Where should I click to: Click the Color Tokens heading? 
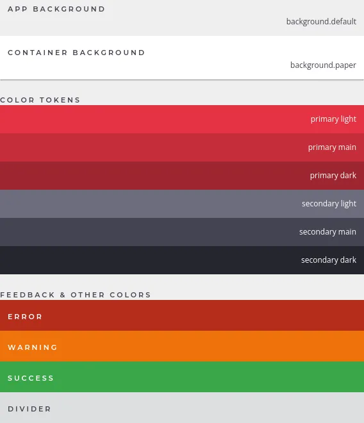tap(40, 100)
